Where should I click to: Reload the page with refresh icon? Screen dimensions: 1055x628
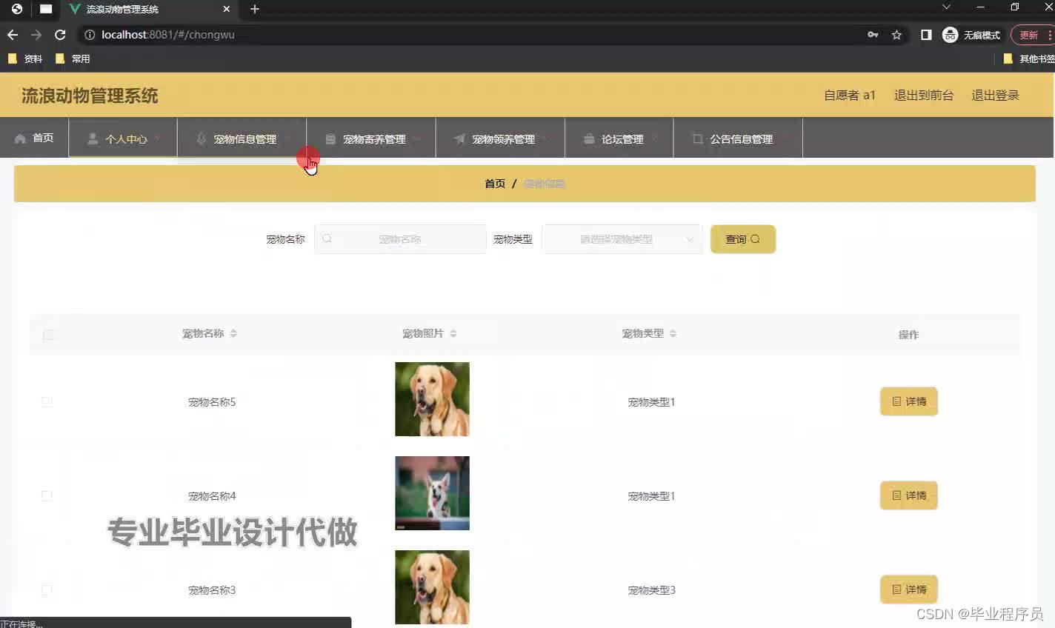[60, 35]
